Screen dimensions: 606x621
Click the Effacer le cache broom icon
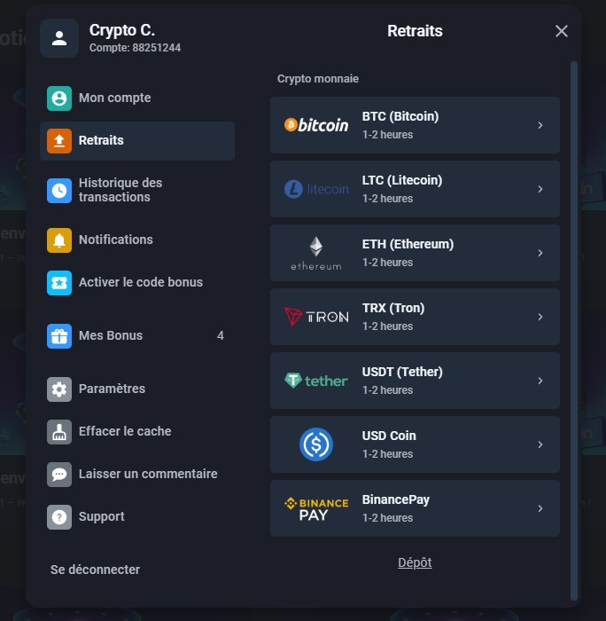(59, 432)
